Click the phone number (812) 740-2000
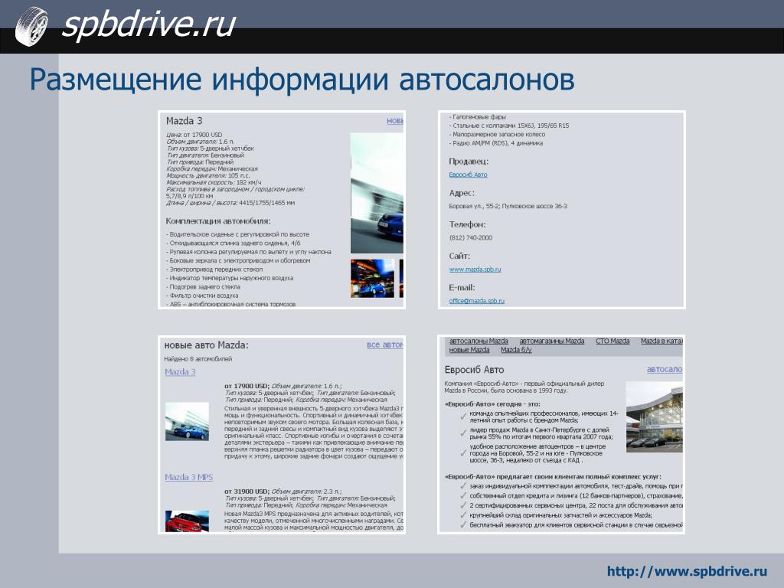The width and height of the screenshot is (784, 588). point(471,238)
